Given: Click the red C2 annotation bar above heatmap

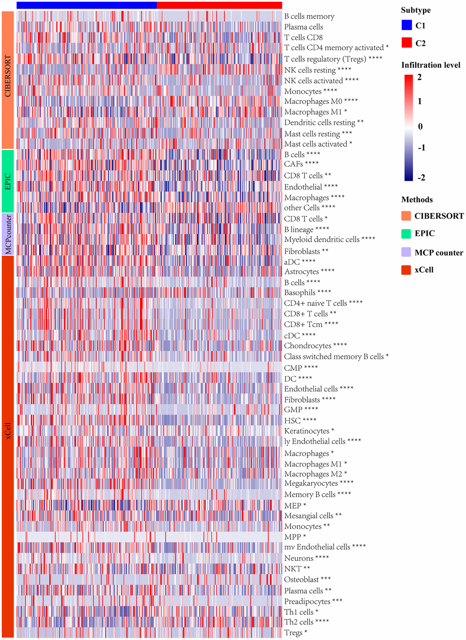Looking at the screenshot, I should click(219, 5).
